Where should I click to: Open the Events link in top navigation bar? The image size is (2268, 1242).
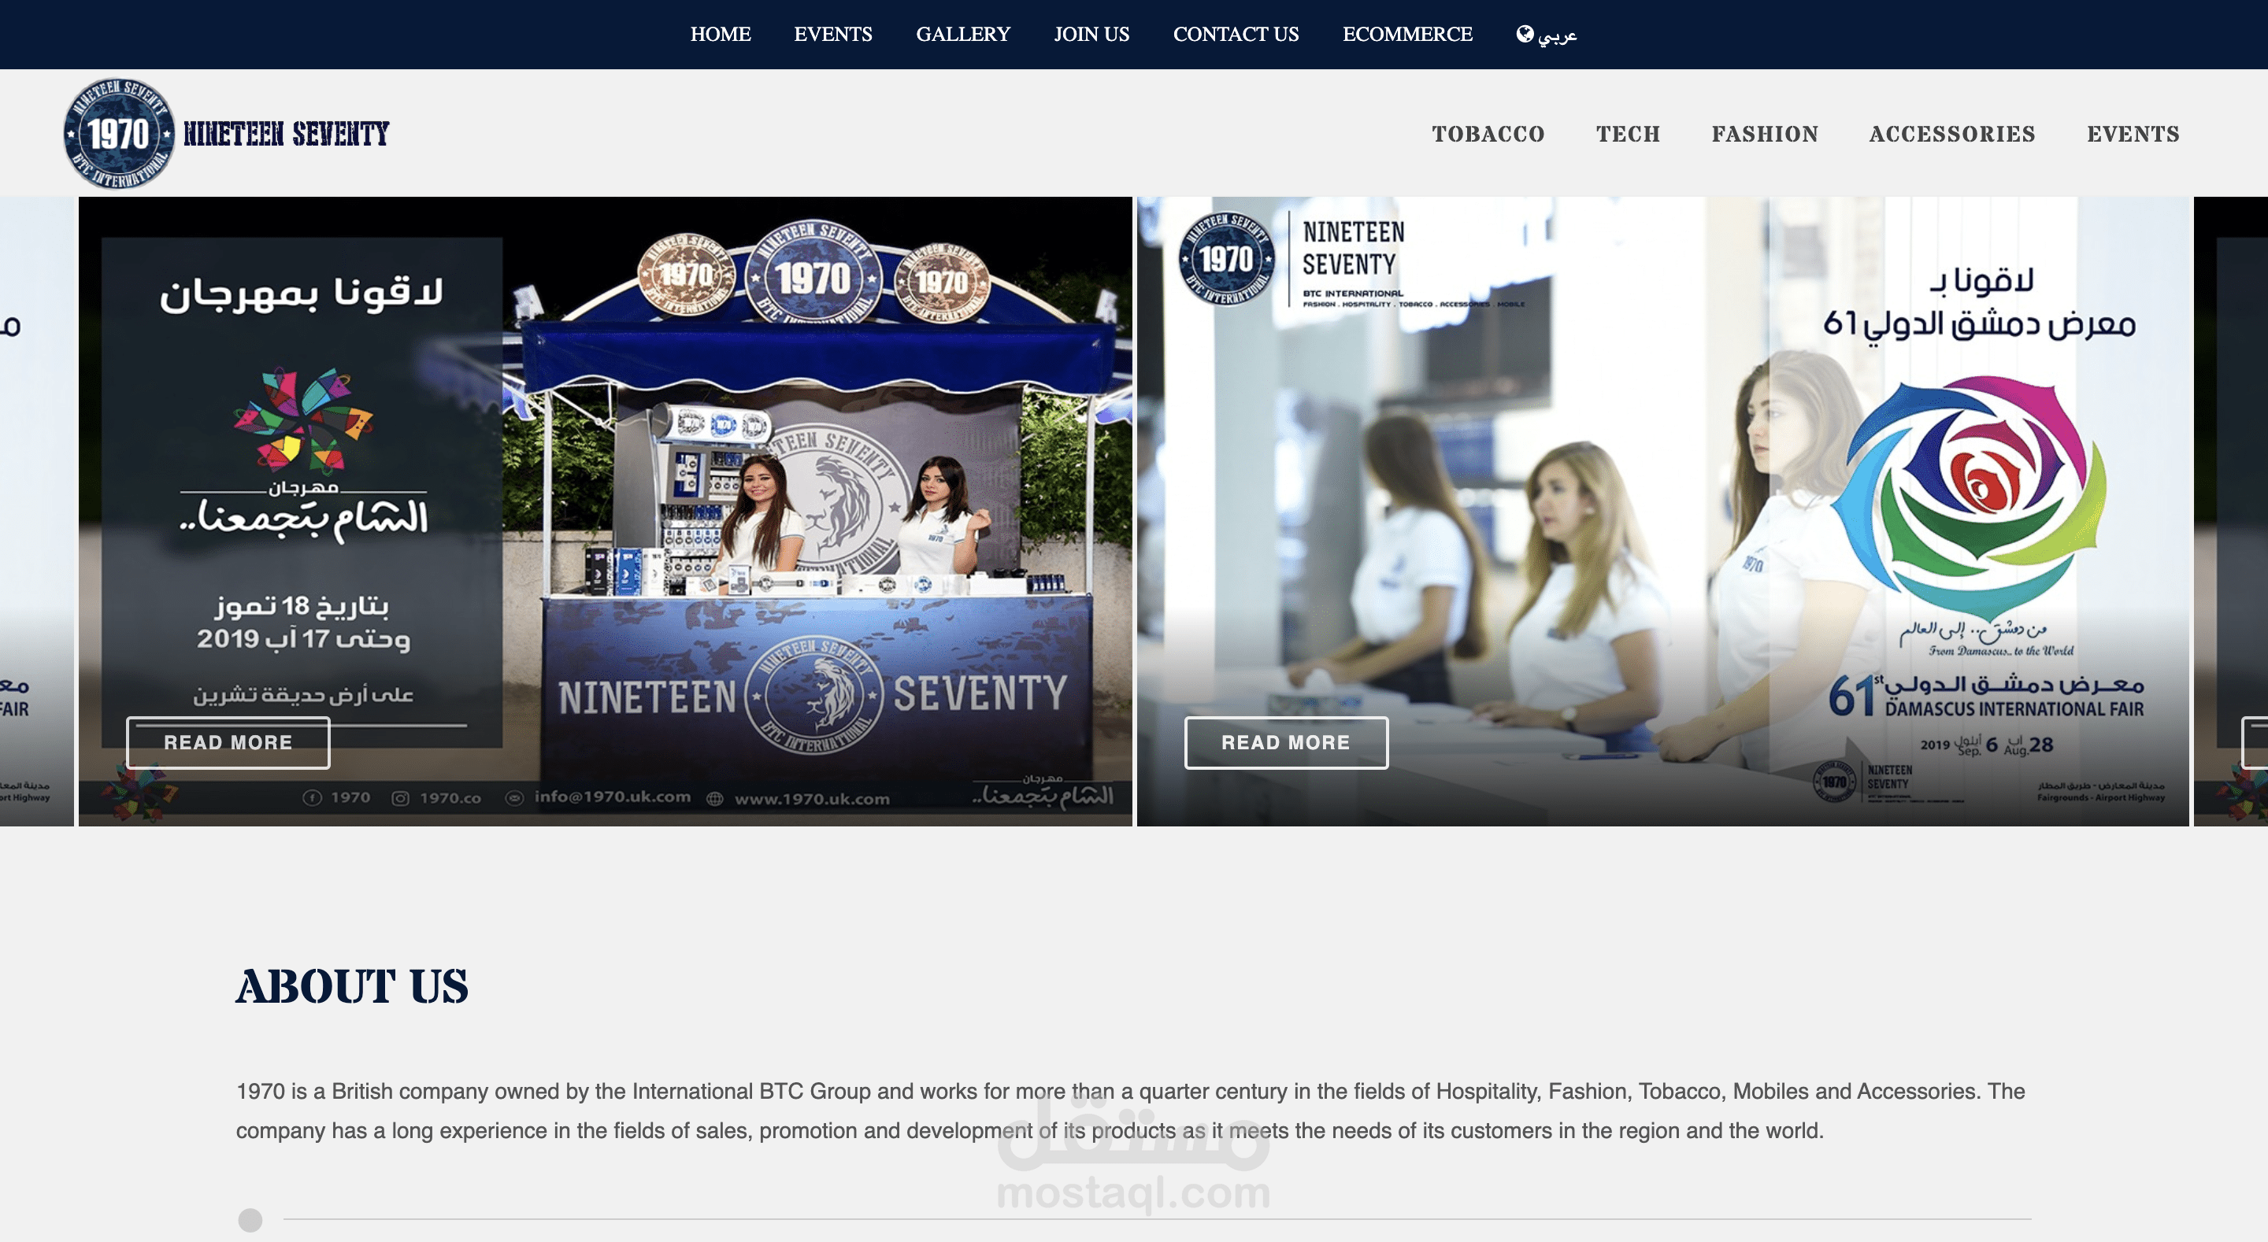click(x=832, y=35)
